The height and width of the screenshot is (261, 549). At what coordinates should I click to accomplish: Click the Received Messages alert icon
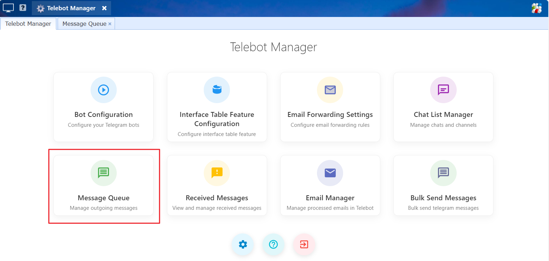[217, 173]
